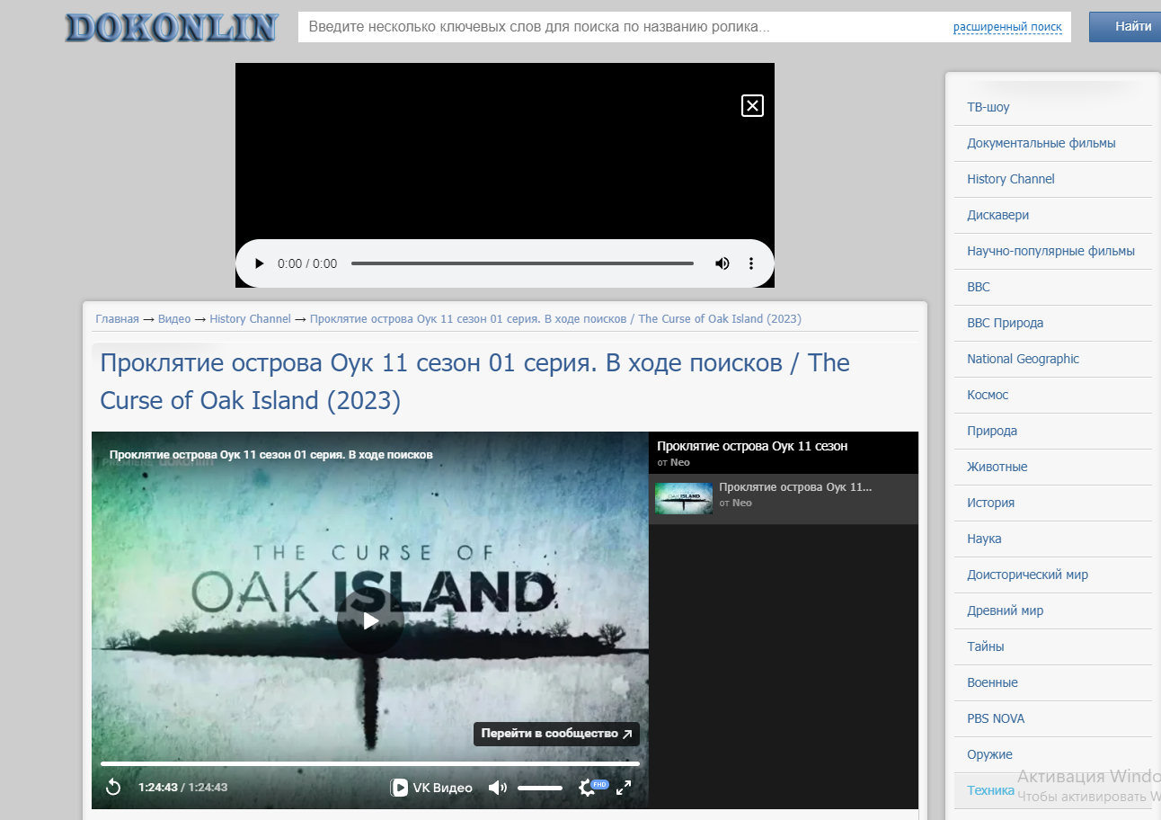Close the black ad video overlay
The width and height of the screenshot is (1161, 820).
pos(752,106)
